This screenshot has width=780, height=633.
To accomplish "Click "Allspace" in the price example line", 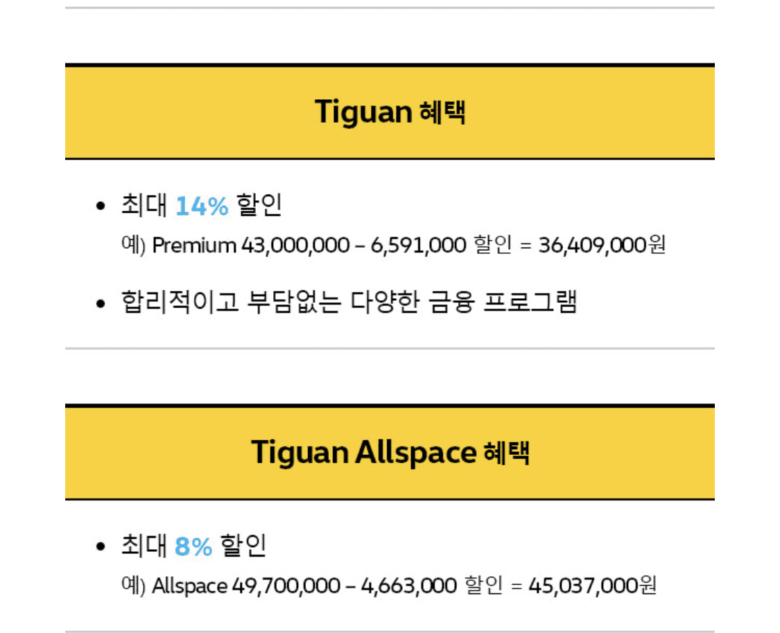I will tap(189, 586).
